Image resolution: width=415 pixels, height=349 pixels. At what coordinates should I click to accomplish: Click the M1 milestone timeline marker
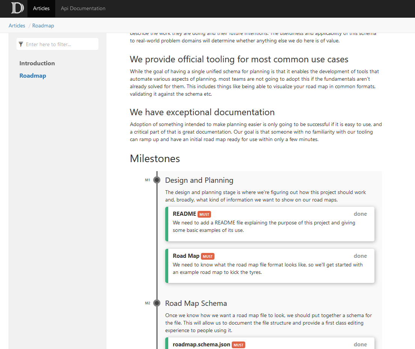157,180
